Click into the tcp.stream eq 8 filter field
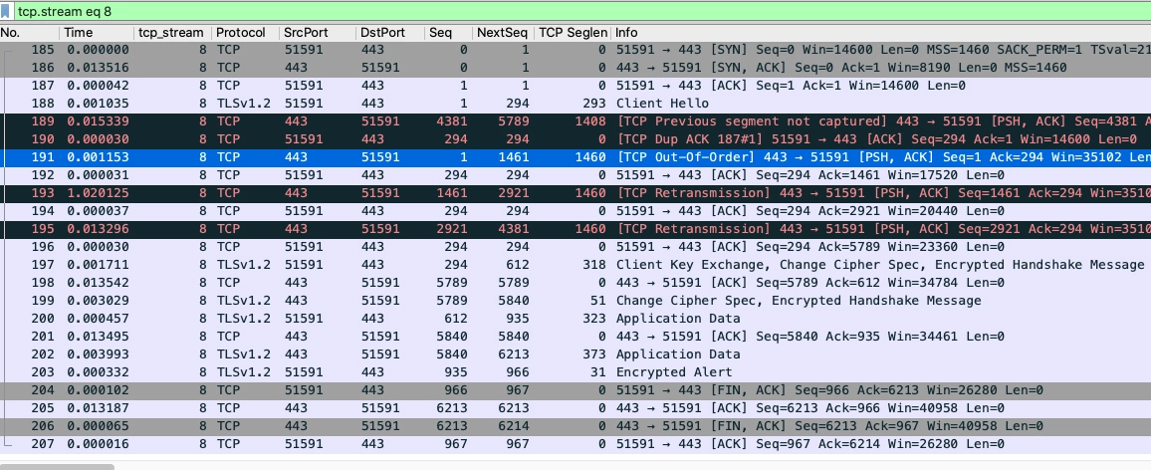Screen dimensions: 1151x470 point(579,12)
